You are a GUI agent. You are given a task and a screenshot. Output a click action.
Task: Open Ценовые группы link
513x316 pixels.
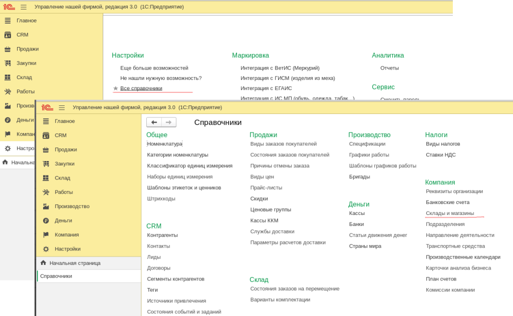click(x=271, y=209)
